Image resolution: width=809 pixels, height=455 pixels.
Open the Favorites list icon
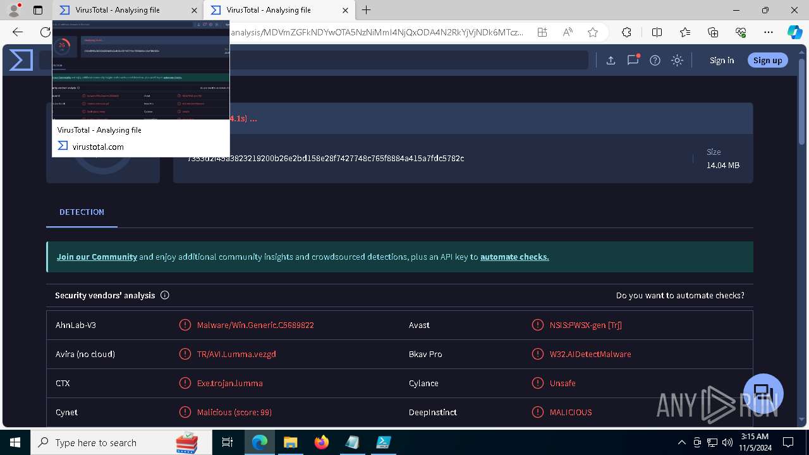click(685, 32)
